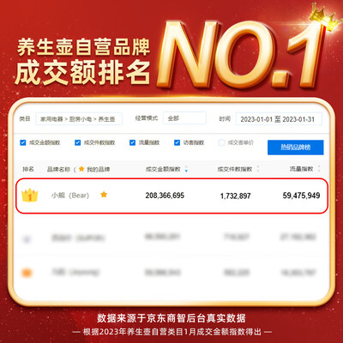Click the gold crown rank 1 icon
Screen dimensions: 343x343
[x=30, y=196]
